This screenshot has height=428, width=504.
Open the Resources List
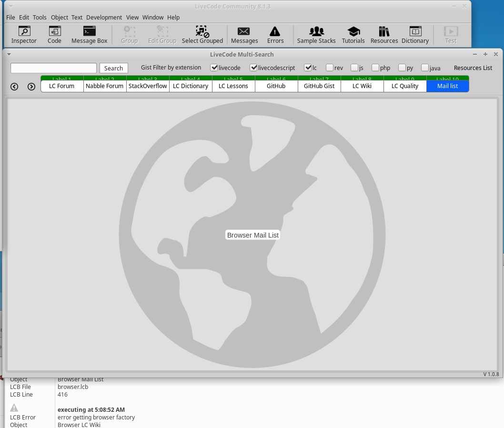pos(473,68)
